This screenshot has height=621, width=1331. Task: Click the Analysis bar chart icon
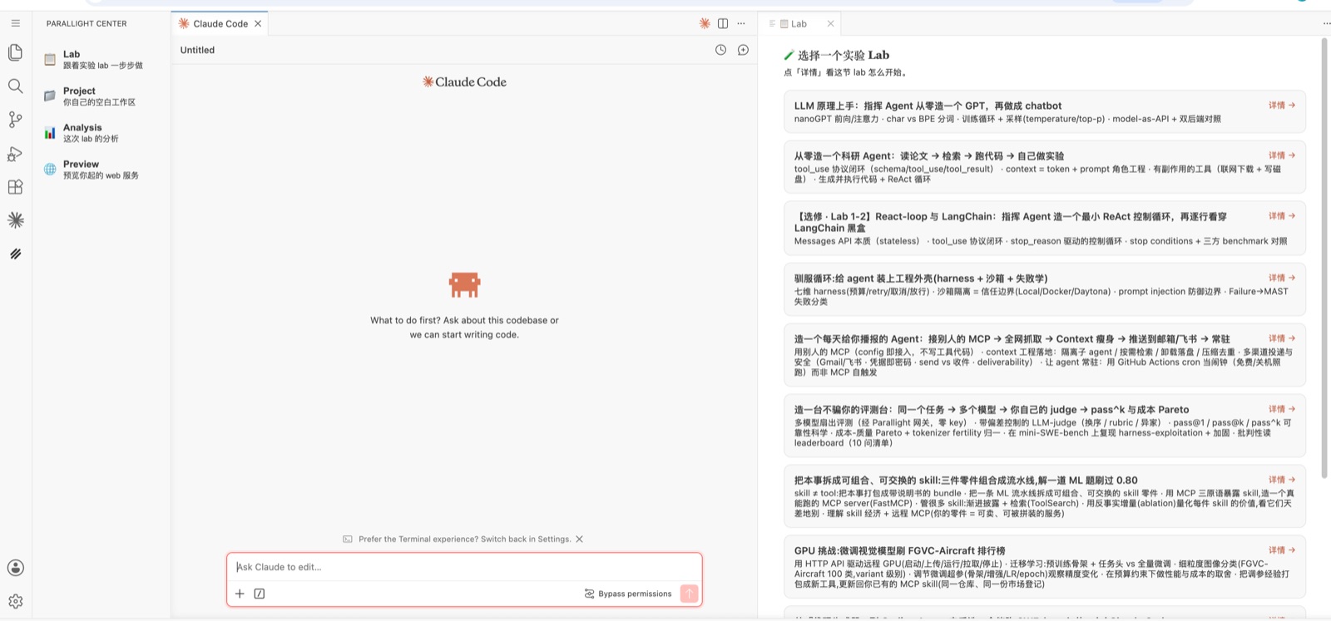[x=50, y=132]
